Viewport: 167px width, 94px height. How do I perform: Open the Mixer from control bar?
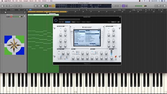tap(18, 6)
